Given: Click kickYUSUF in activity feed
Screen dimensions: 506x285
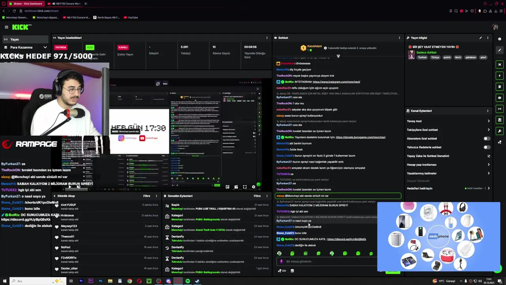Looking at the screenshot, I should coord(68,205).
